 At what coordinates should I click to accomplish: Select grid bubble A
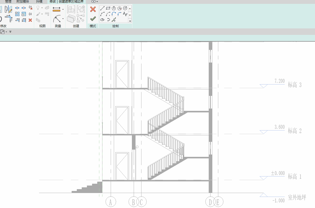point(111,202)
